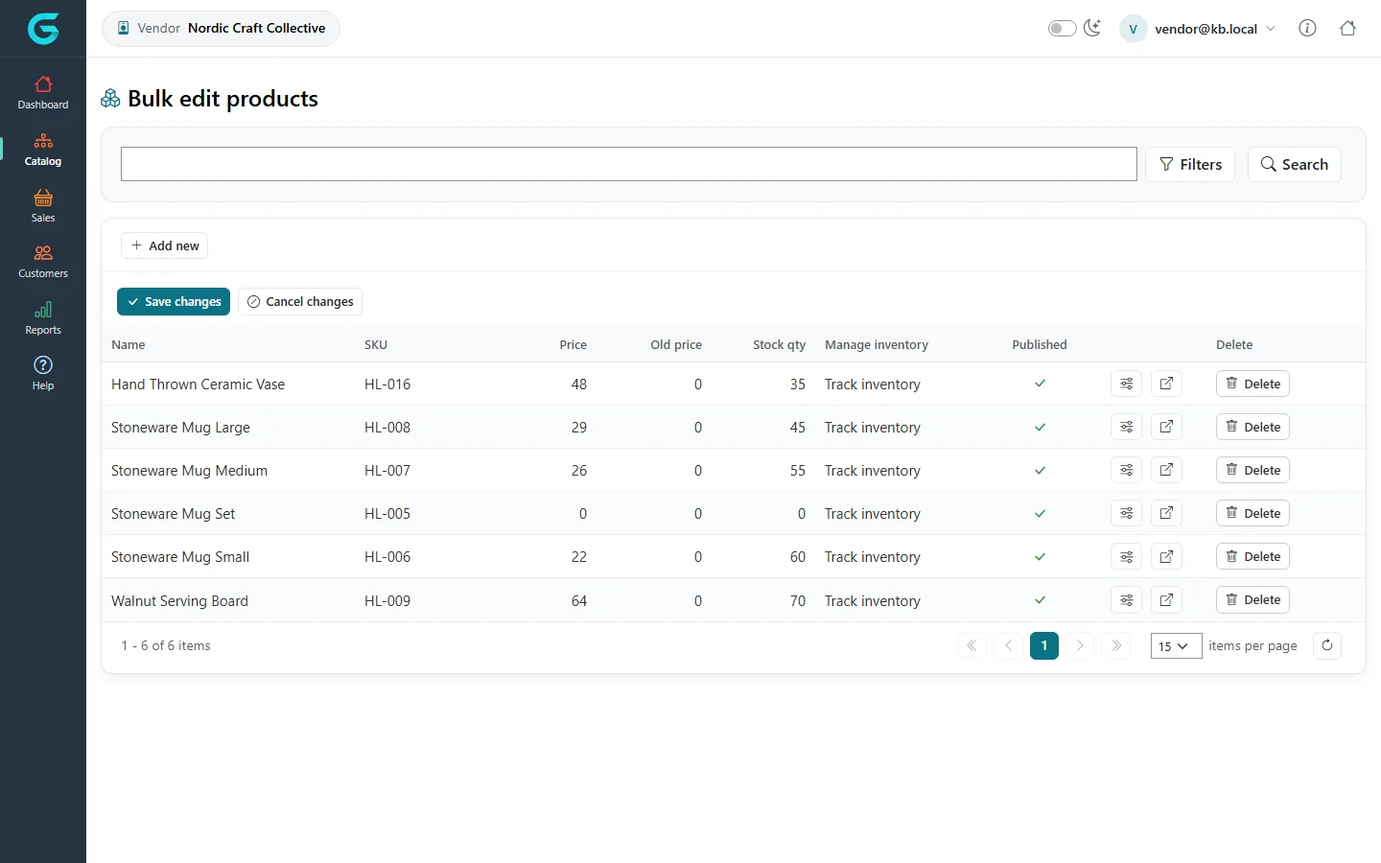Toggle Published check for Stoneware Mug Set
1381x863 pixels.
[x=1040, y=513]
